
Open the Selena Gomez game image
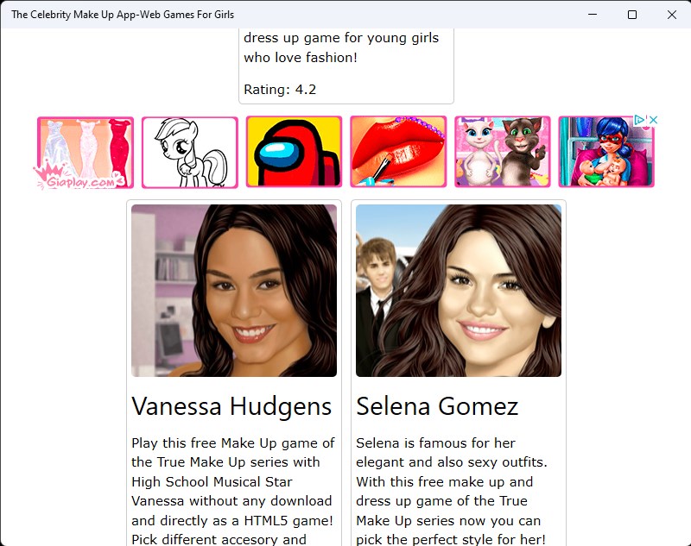click(x=459, y=291)
